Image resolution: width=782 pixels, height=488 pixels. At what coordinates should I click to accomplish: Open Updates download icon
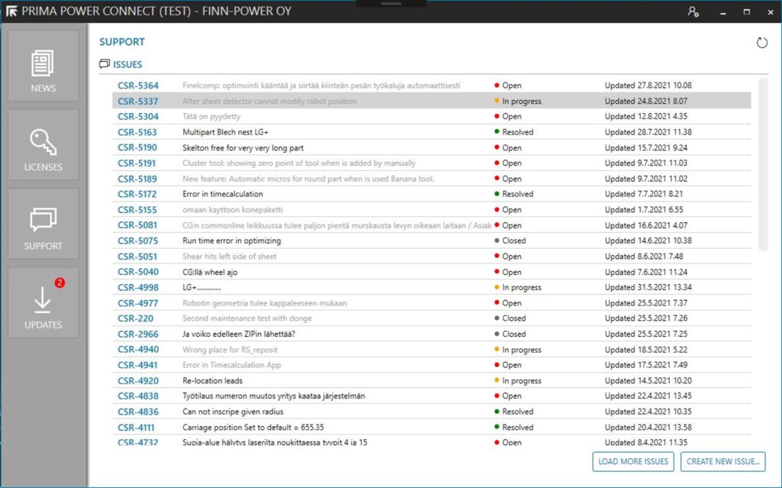pos(43,300)
